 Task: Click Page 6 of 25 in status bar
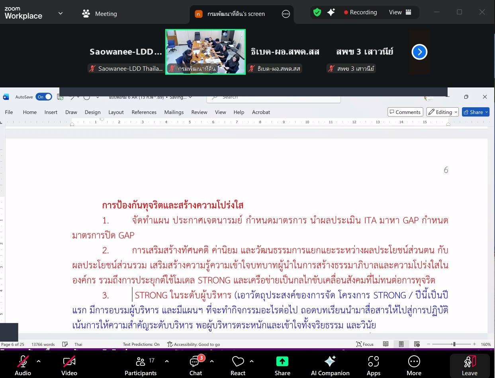click(13, 344)
